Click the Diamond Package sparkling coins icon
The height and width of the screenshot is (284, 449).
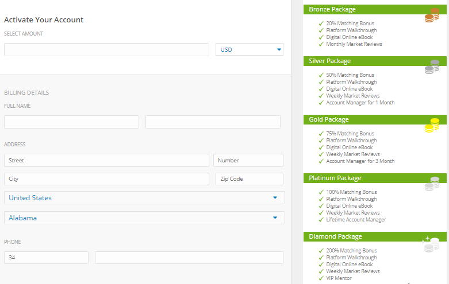431,244
